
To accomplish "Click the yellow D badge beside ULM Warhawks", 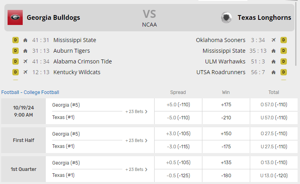I will point(284,61).
